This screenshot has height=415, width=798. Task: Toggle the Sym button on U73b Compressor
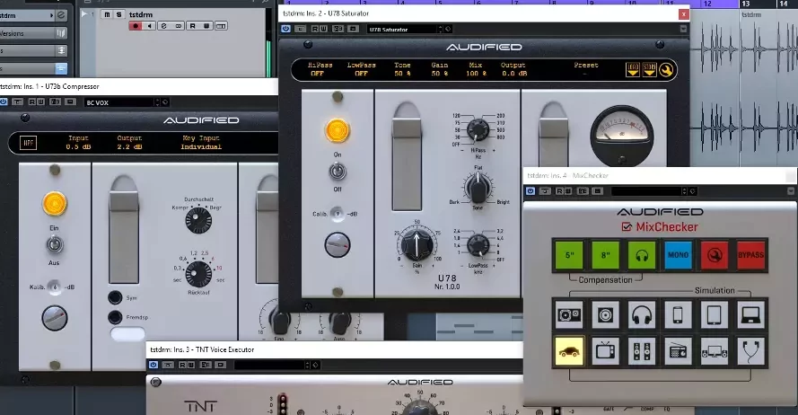[x=115, y=297]
